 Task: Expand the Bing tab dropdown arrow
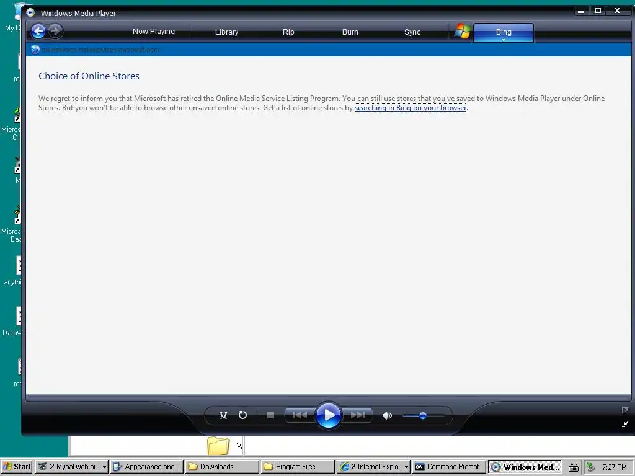(504, 40)
